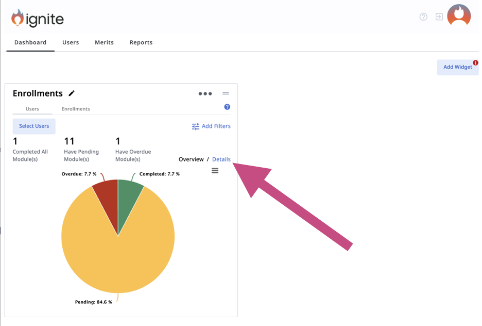Click the logout arrow icon in header
The width and height of the screenshot is (482, 326).
(439, 17)
